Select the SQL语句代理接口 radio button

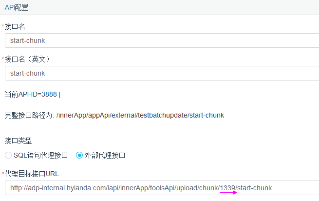(8, 156)
